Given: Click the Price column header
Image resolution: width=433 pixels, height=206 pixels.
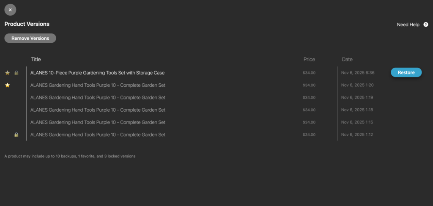Looking at the screenshot, I should tap(309, 59).
